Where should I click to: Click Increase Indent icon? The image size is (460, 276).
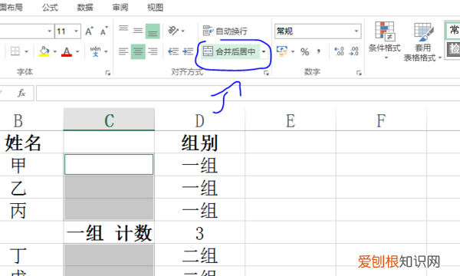click(188, 51)
